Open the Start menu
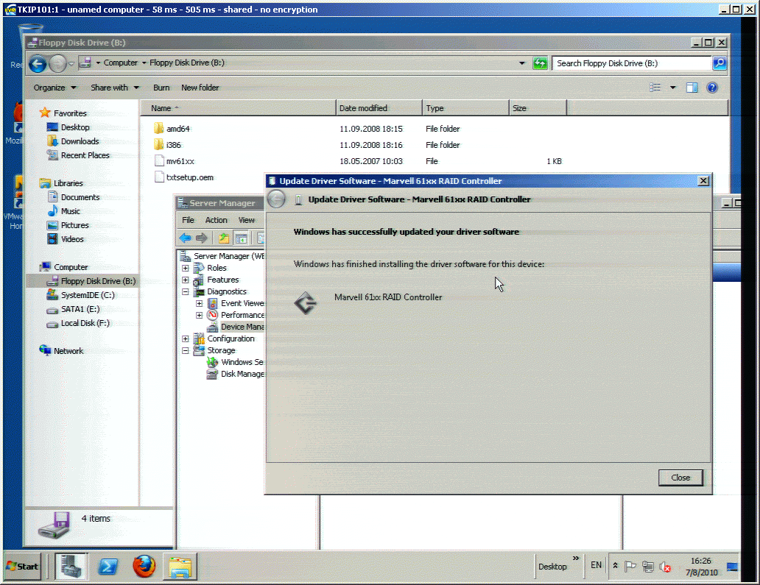760x585 pixels. [22, 566]
